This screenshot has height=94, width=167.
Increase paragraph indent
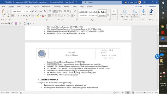(68, 11)
